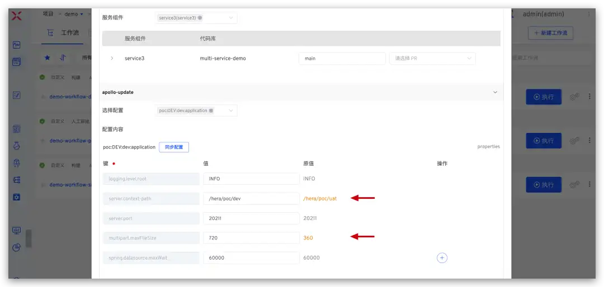Click the spring.datasource.maxWait key field
The width and height of the screenshot is (604, 287).
point(151,258)
